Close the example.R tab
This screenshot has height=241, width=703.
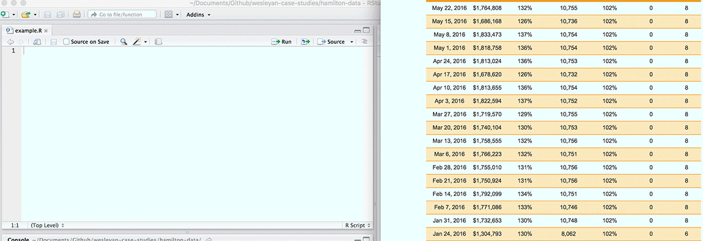tap(46, 30)
